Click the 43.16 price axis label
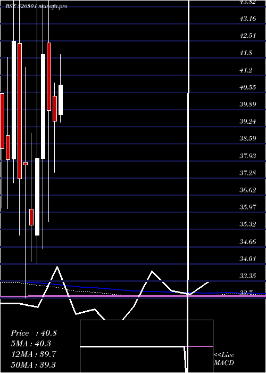 (248, 19)
